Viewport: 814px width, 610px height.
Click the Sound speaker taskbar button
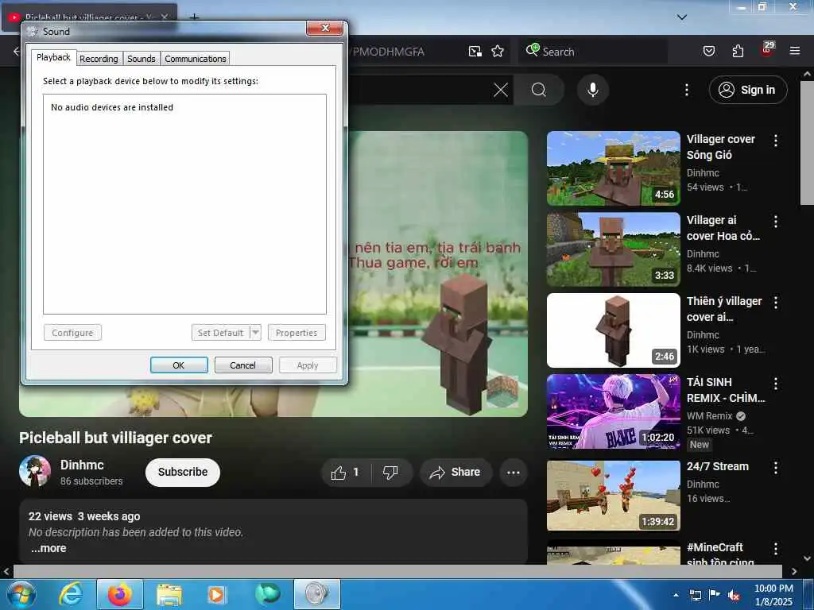[x=316, y=594]
